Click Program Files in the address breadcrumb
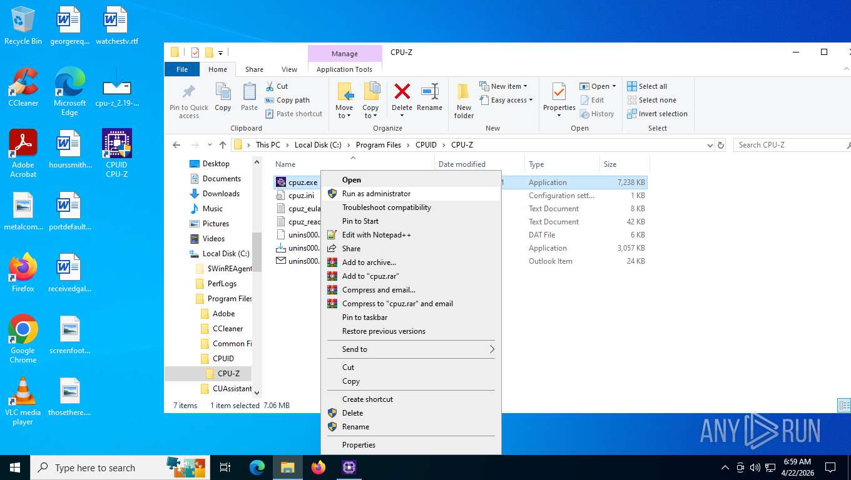Image resolution: width=851 pixels, height=480 pixels. [379, 145]
